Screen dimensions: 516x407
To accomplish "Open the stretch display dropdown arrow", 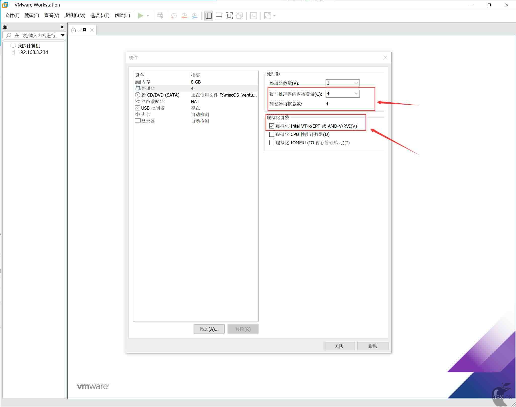I will click(275, 16).
